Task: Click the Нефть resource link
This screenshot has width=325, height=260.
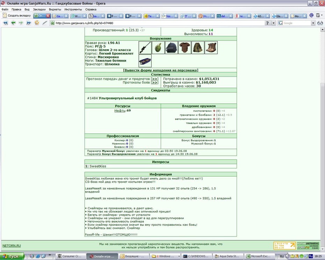Action: 120,110
